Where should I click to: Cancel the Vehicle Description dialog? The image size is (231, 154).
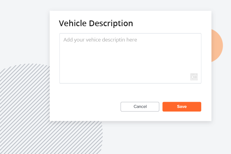click(140, 106)
